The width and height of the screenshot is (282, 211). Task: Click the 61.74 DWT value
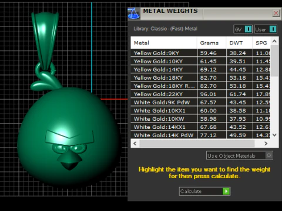tap(237, 94)
